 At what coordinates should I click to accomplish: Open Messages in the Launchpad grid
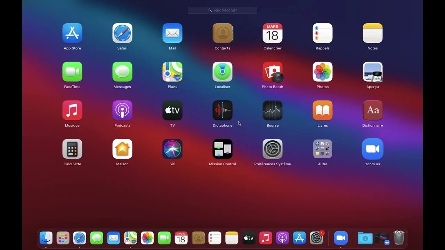[122, 72]
